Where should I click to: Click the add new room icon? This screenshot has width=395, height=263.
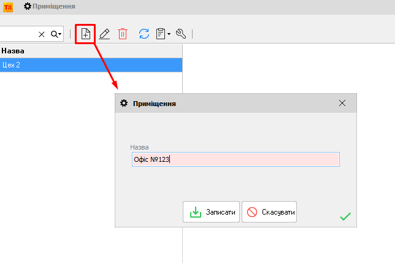tap(85, 34)
